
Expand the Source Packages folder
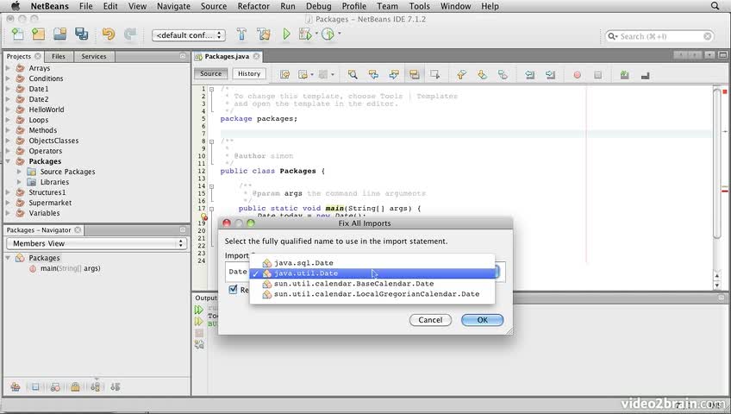coord(19,172)
